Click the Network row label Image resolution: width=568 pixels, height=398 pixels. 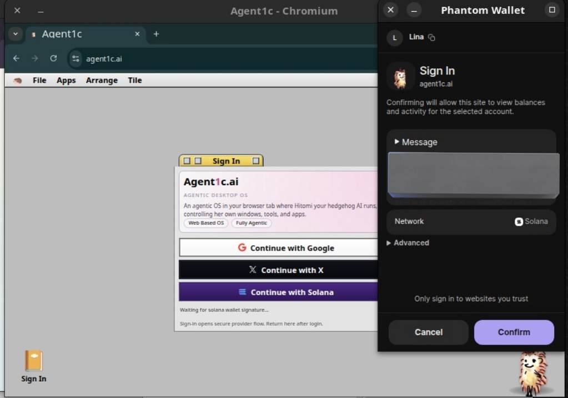(409, 221)
